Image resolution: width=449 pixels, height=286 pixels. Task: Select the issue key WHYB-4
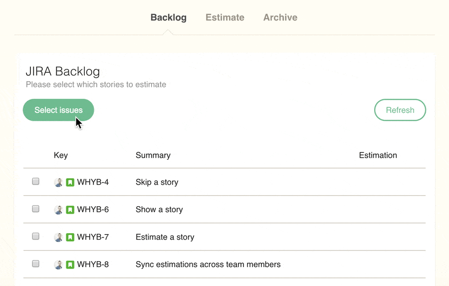point(93,182)
